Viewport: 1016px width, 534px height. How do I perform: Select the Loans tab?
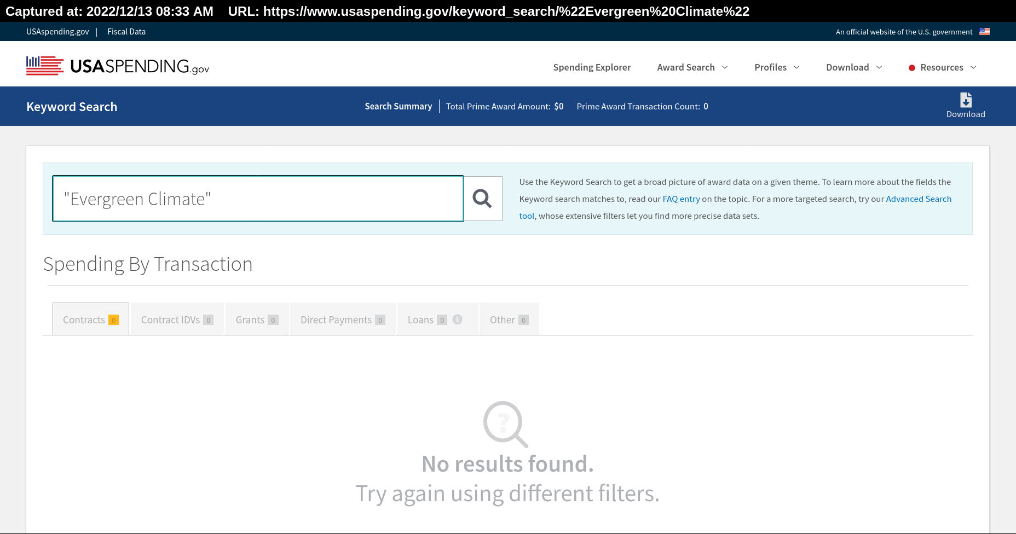pos(437,319)
